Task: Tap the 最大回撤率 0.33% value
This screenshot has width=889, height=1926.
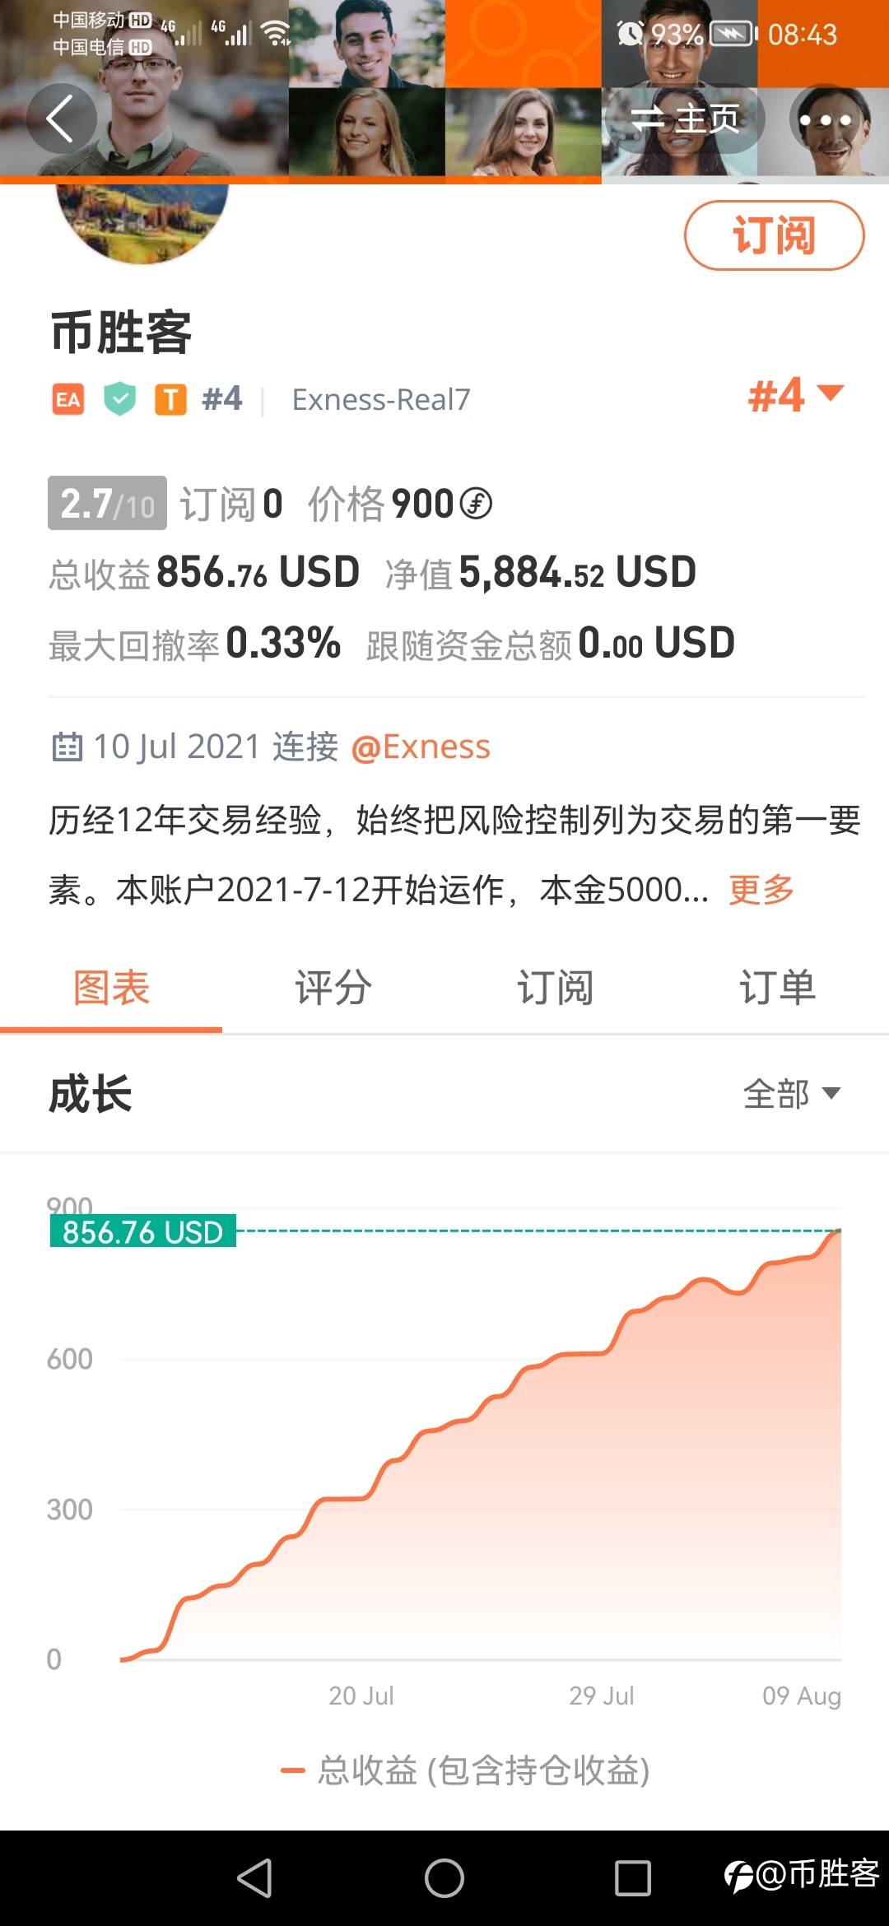Action: [x=194, y=643]
